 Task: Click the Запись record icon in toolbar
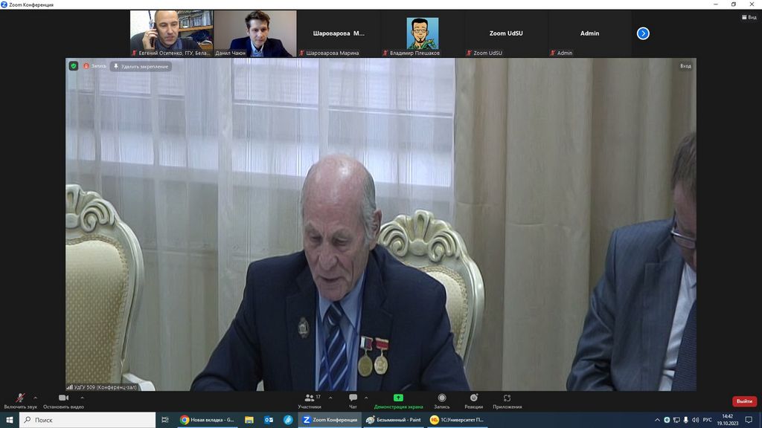442,399
